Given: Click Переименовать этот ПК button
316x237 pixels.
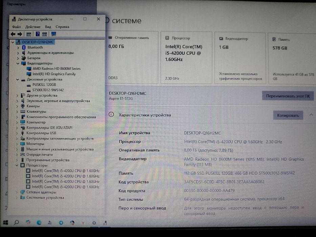Looking at the screenshot, I should coord(288,96).
